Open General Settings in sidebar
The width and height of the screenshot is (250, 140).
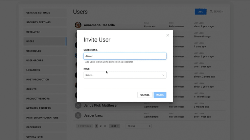coord(45,13)
